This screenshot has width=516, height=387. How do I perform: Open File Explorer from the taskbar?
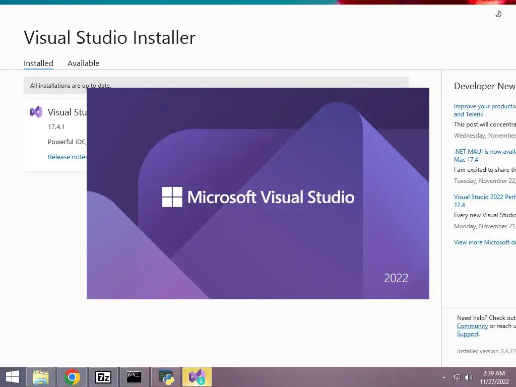click(41, 377)
